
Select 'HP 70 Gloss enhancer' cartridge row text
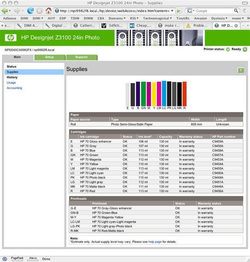(96, 141)
